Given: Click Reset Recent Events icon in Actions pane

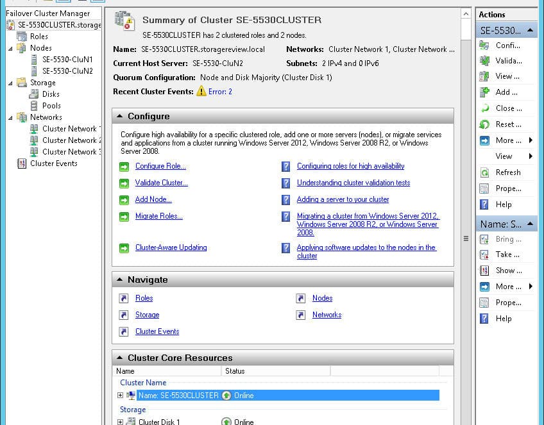Looking at the screenshot, I should [x=484, y=124].
